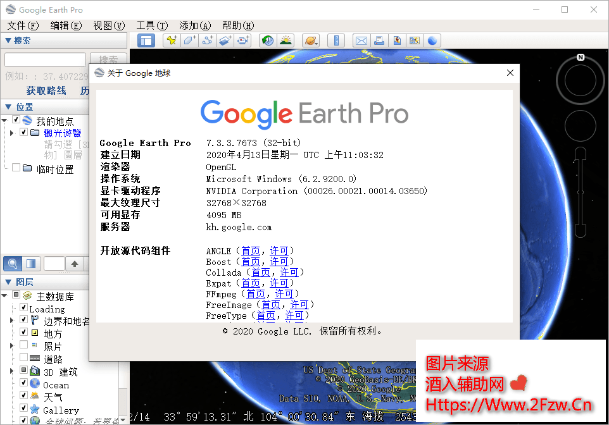609x425 pixels.
Task: Open the ANGLE 首页 link
Action: pos(251,250)
